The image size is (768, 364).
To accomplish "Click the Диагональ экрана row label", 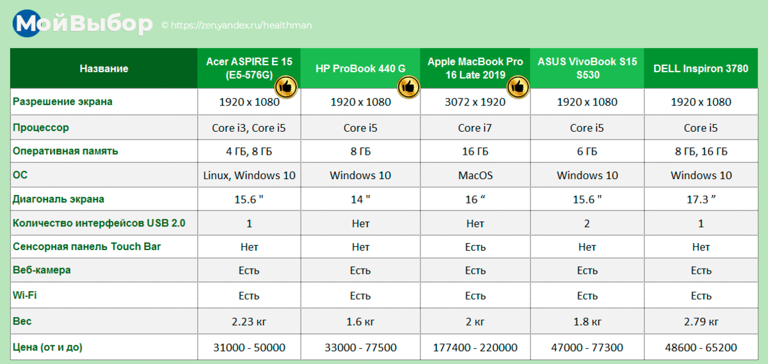I will tap(59, 199).
